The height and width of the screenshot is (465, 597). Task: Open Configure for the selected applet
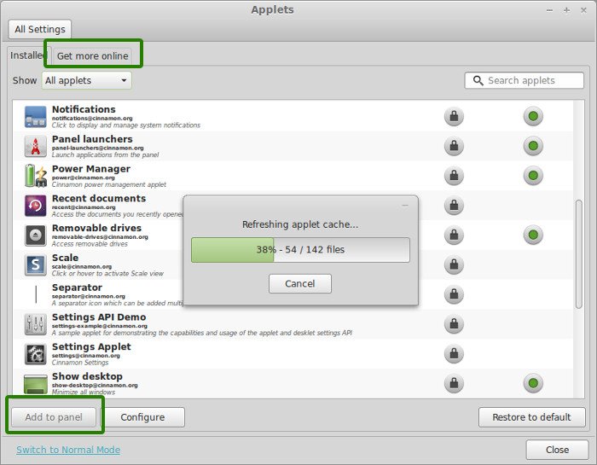coord(142,417)
